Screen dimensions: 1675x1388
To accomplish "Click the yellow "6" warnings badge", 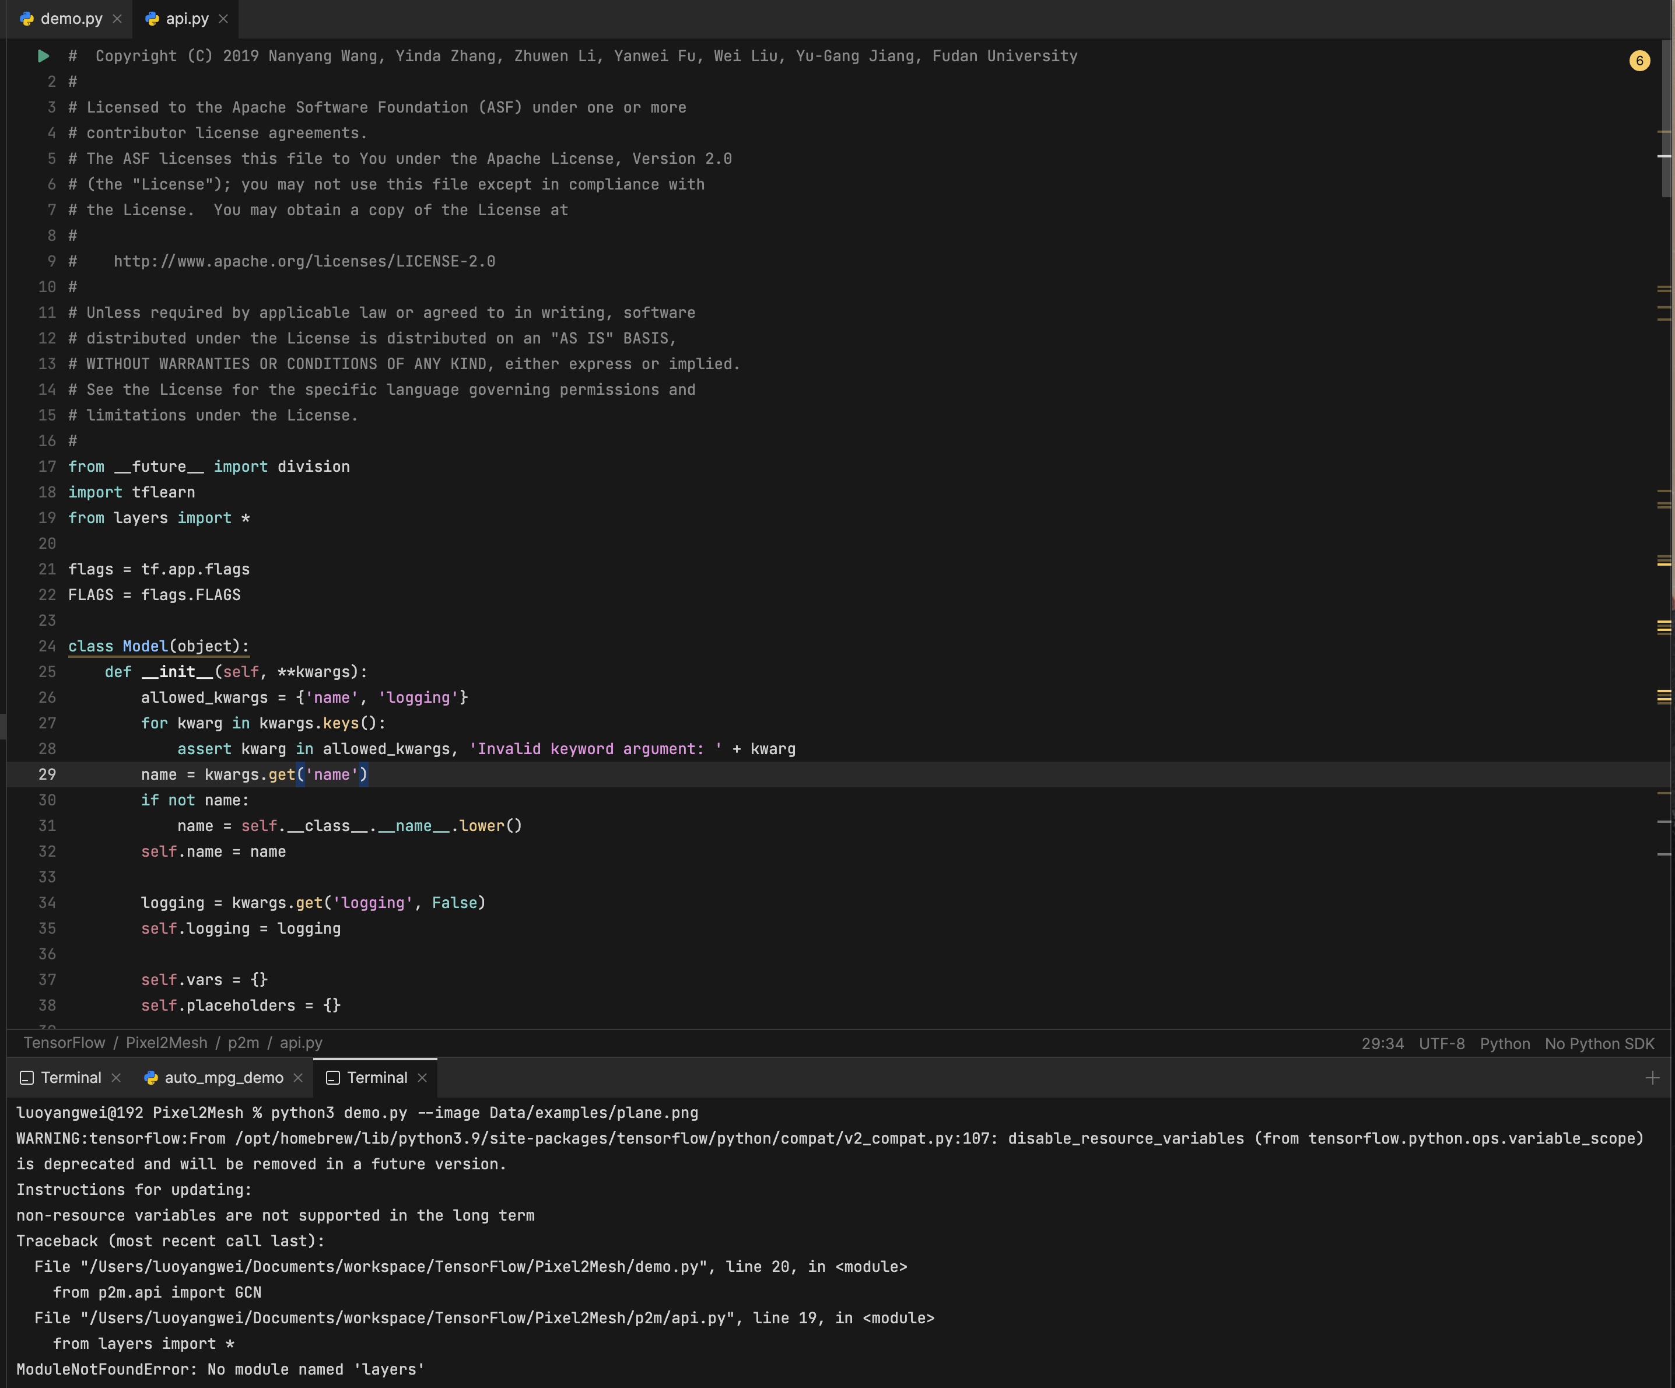I will pos(1640,60).
